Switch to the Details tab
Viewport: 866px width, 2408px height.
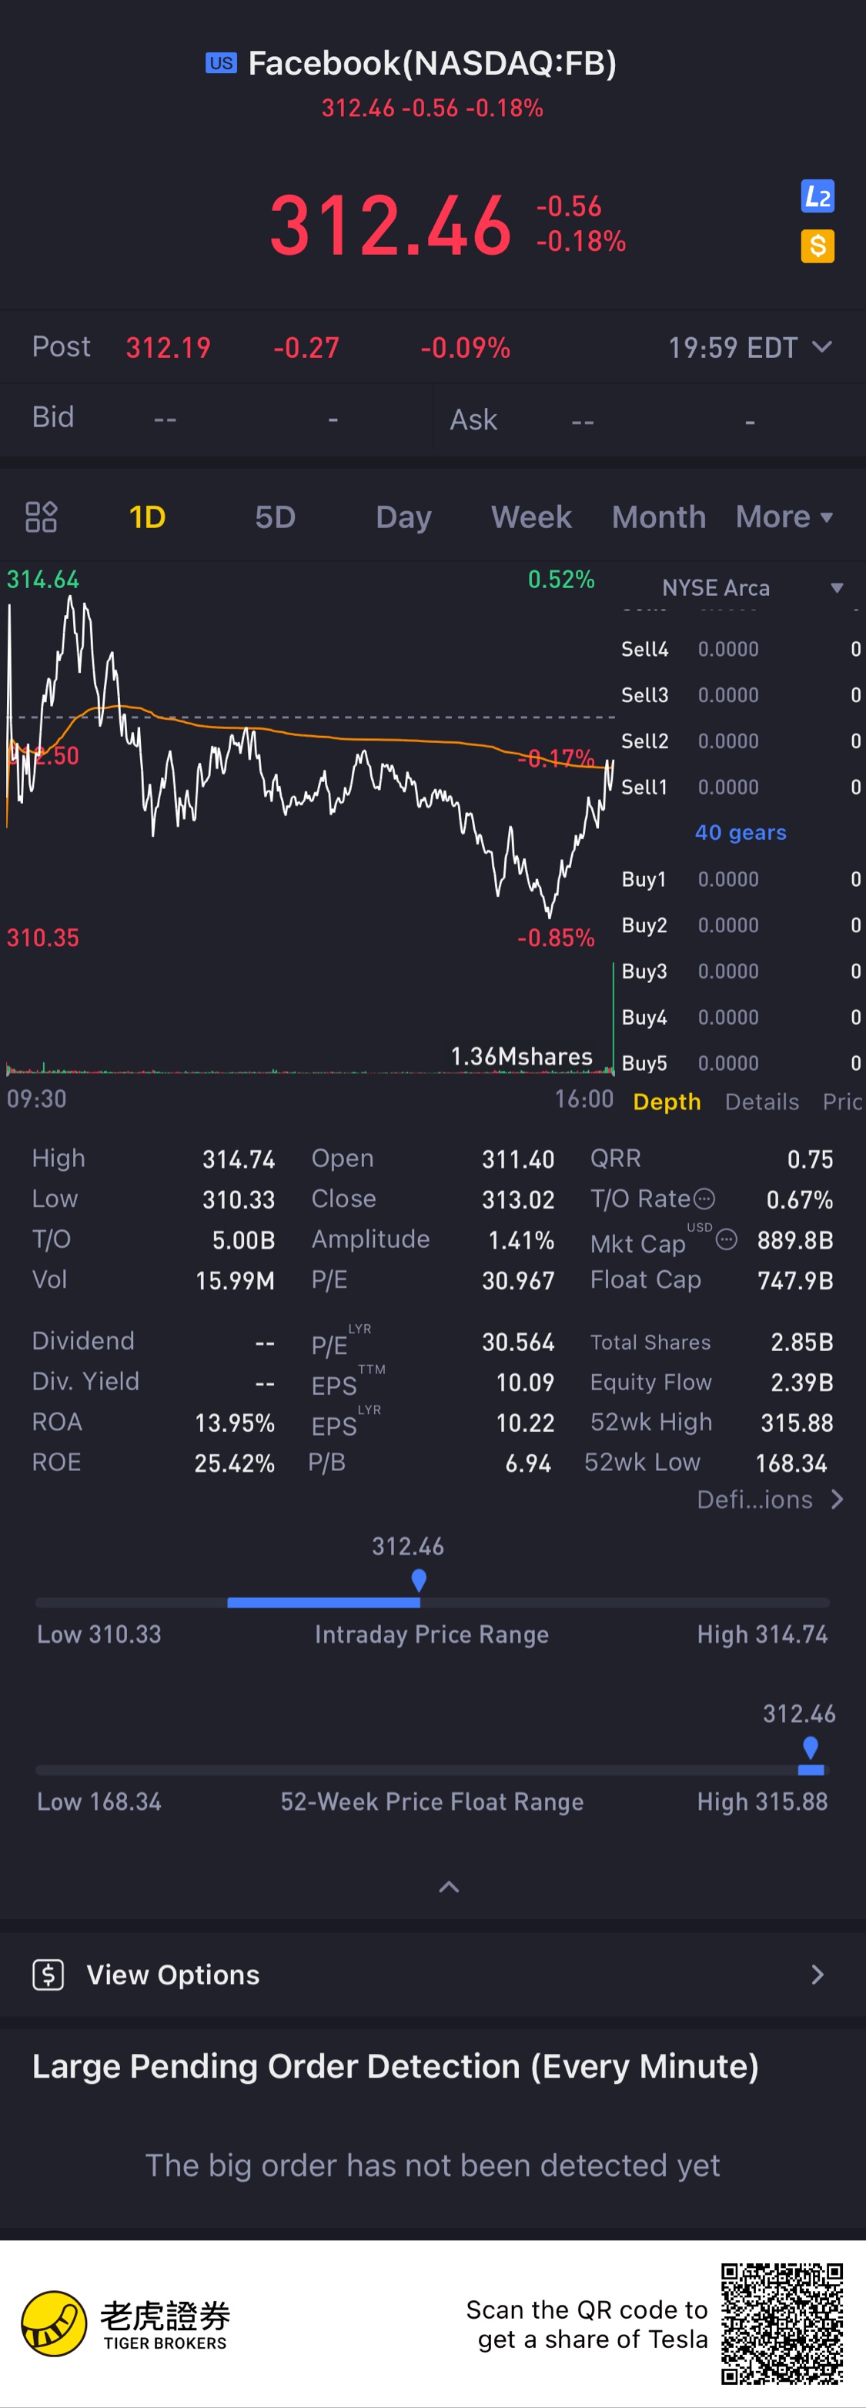point(761,1102)
